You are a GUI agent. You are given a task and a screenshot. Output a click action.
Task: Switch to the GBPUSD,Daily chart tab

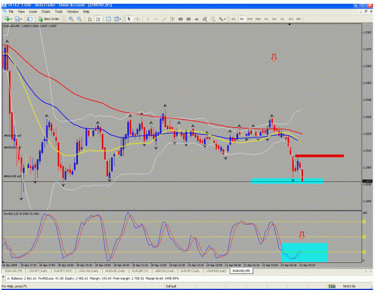click(x=165, y=271)
